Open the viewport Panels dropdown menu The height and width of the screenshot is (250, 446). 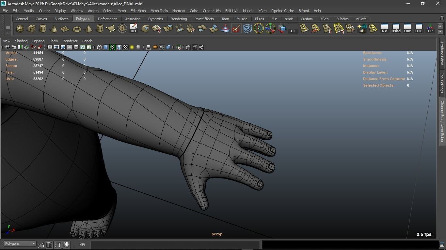(x=88, y=41)
